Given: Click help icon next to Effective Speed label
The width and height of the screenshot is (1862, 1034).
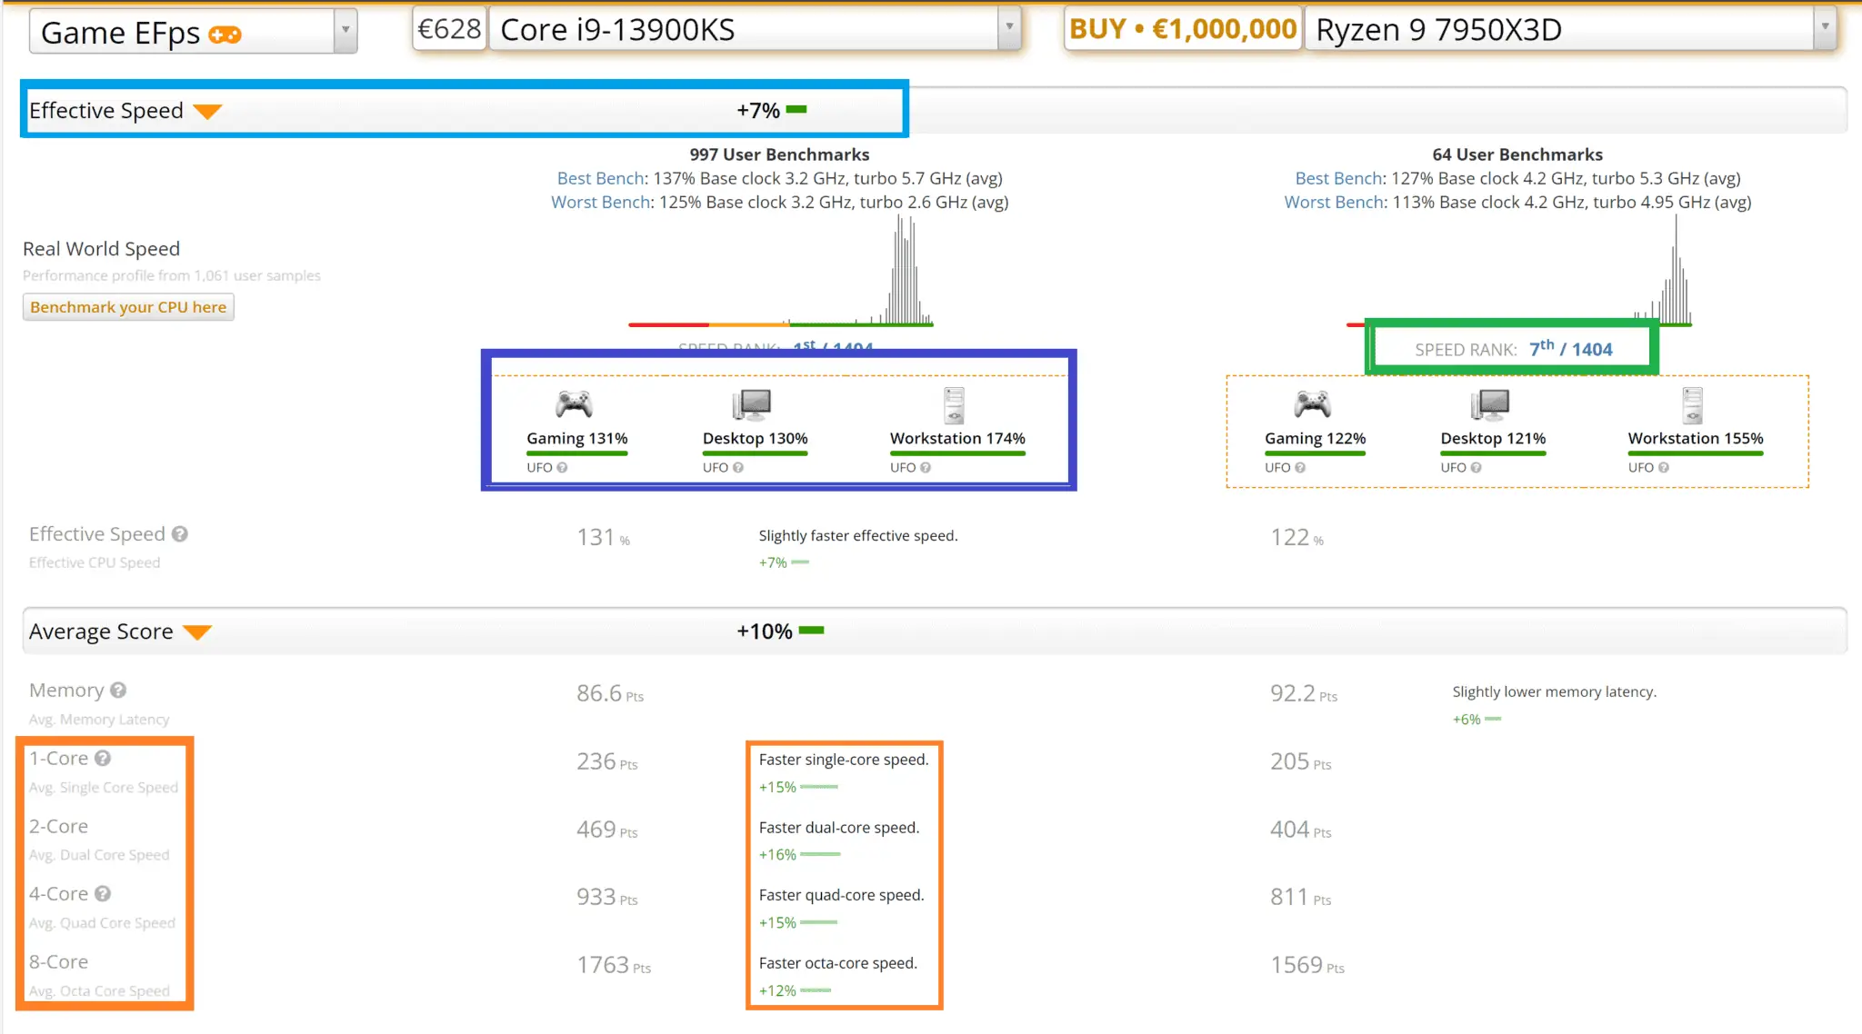Looking at the screenshot, I should (x=180, y=534).
